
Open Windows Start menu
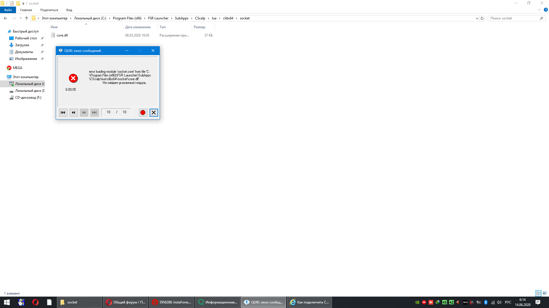(7, 302)
